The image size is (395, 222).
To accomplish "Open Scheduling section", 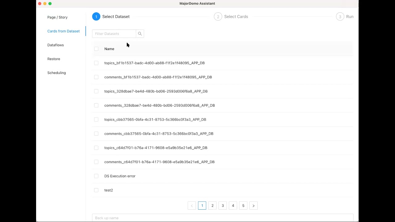I will (56, 73).
